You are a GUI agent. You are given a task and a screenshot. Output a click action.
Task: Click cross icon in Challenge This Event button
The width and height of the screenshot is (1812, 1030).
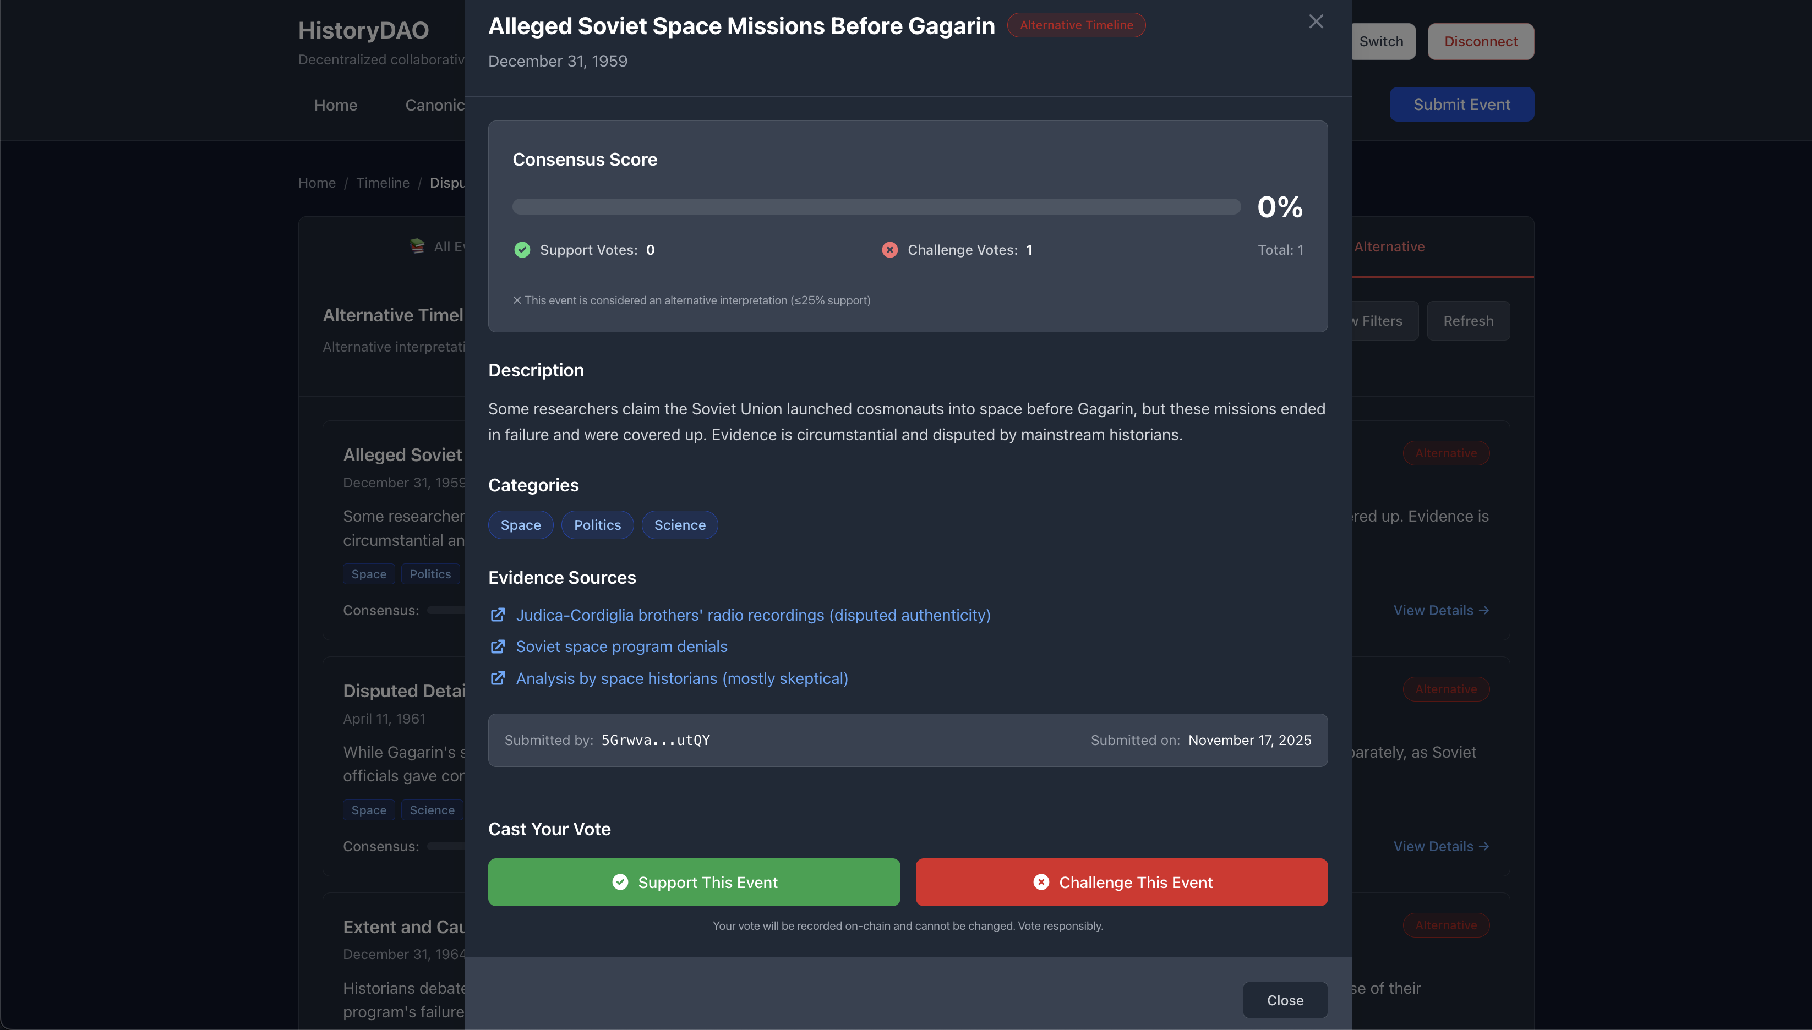point(1041,882)
